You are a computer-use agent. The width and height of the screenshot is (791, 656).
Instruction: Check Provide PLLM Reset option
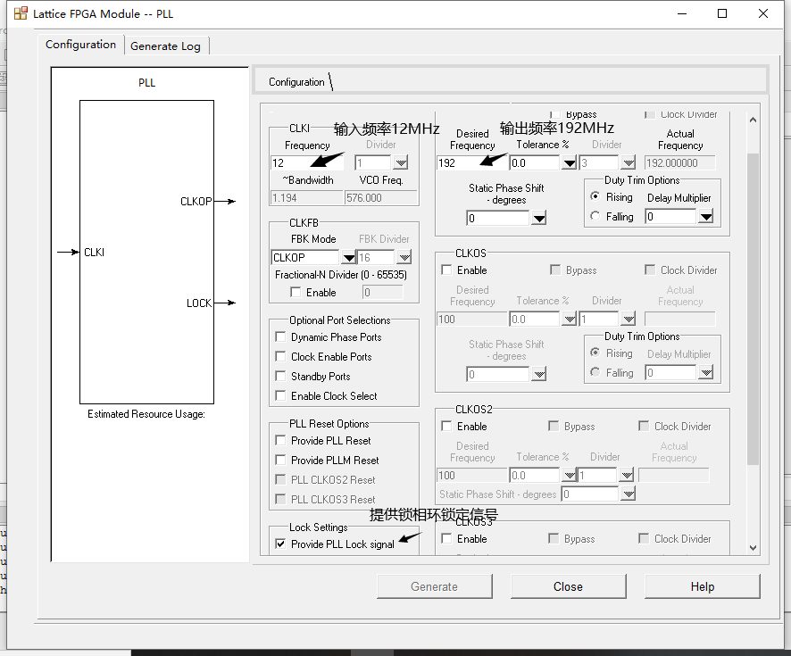coord(280,460)
